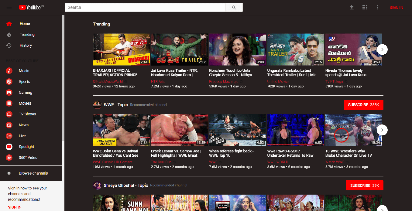Click the Spotlight icon
The width and height of the screenshot is (412, 211).
point(9,147)
